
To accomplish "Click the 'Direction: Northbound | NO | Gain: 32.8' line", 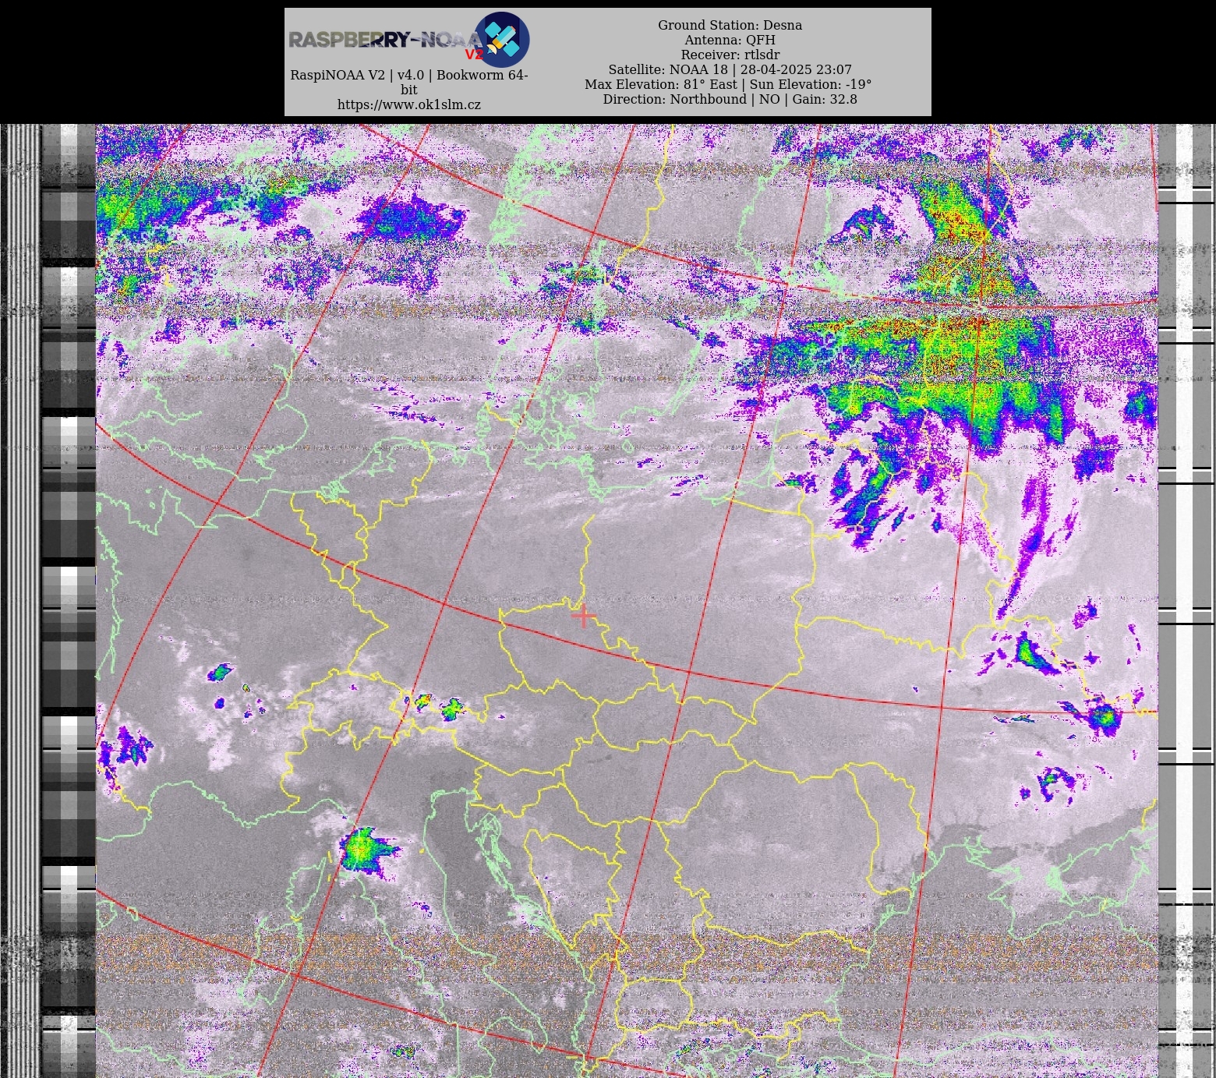I will pyautogui.click(x=730, y=99).
